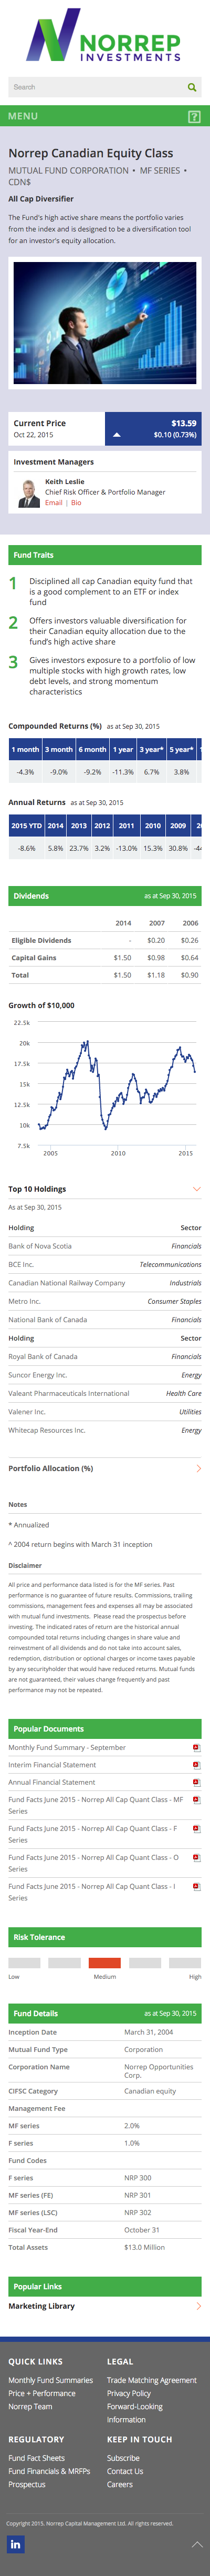Expand the current price arrow toggle
210x2576 pixels.
point(117,435)
